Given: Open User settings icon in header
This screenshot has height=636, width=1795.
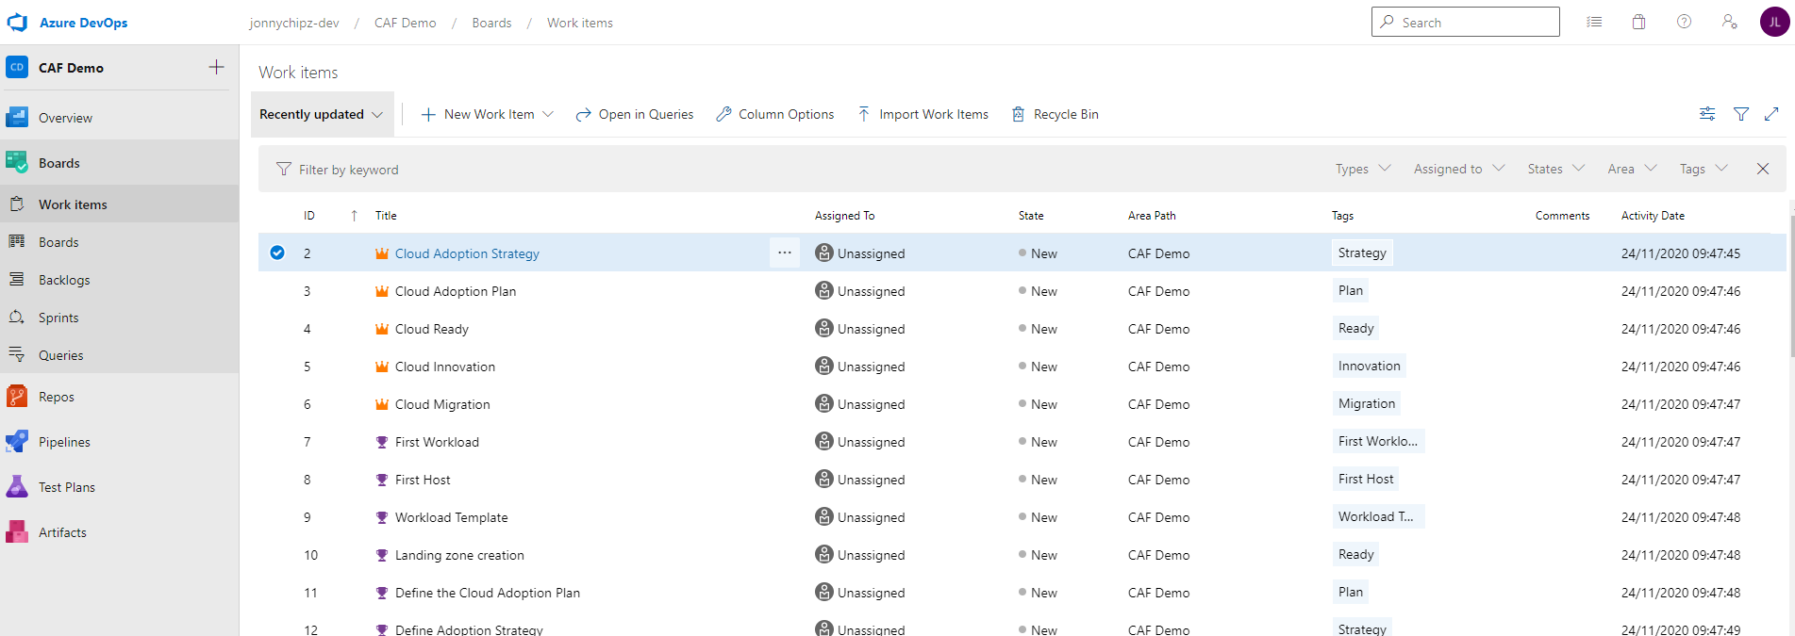Looking at the screenshot, I should point(1729,22).
